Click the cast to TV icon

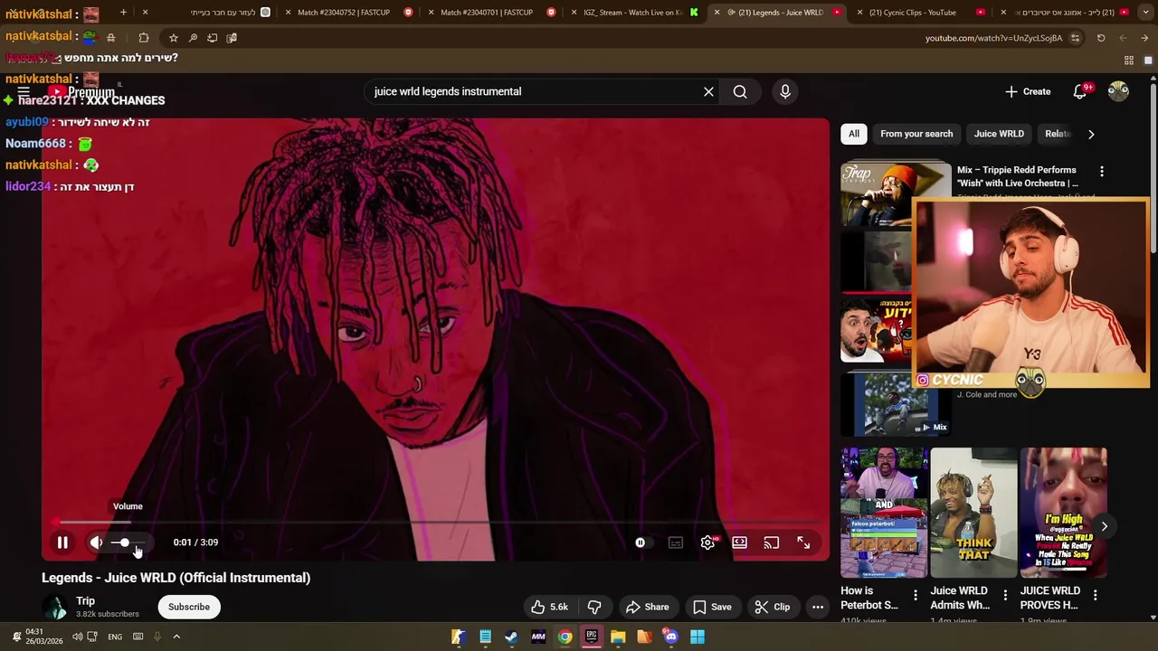coord(772,542)
